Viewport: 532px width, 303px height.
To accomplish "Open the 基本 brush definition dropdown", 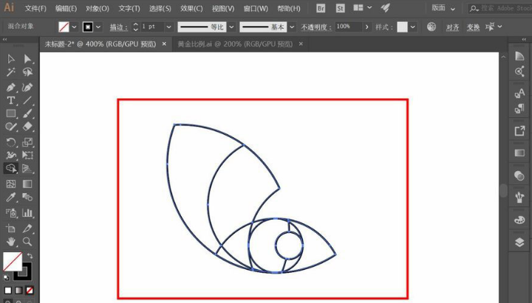I will 292,27.
